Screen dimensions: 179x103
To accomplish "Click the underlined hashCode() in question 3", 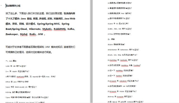I will click(x=21, y=77).
